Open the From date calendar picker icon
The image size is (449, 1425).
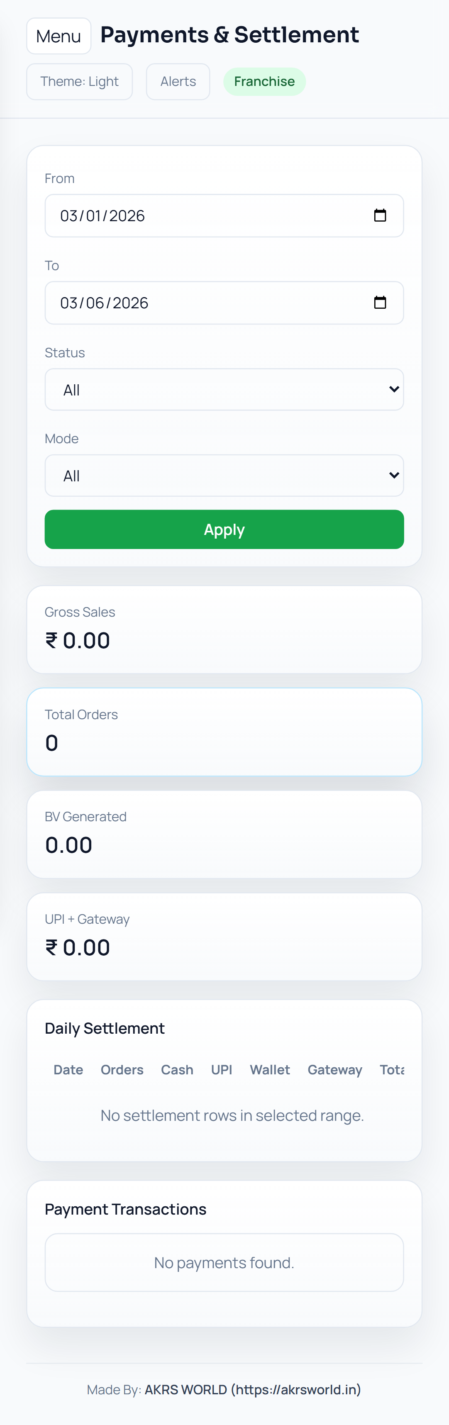point(380,215)
